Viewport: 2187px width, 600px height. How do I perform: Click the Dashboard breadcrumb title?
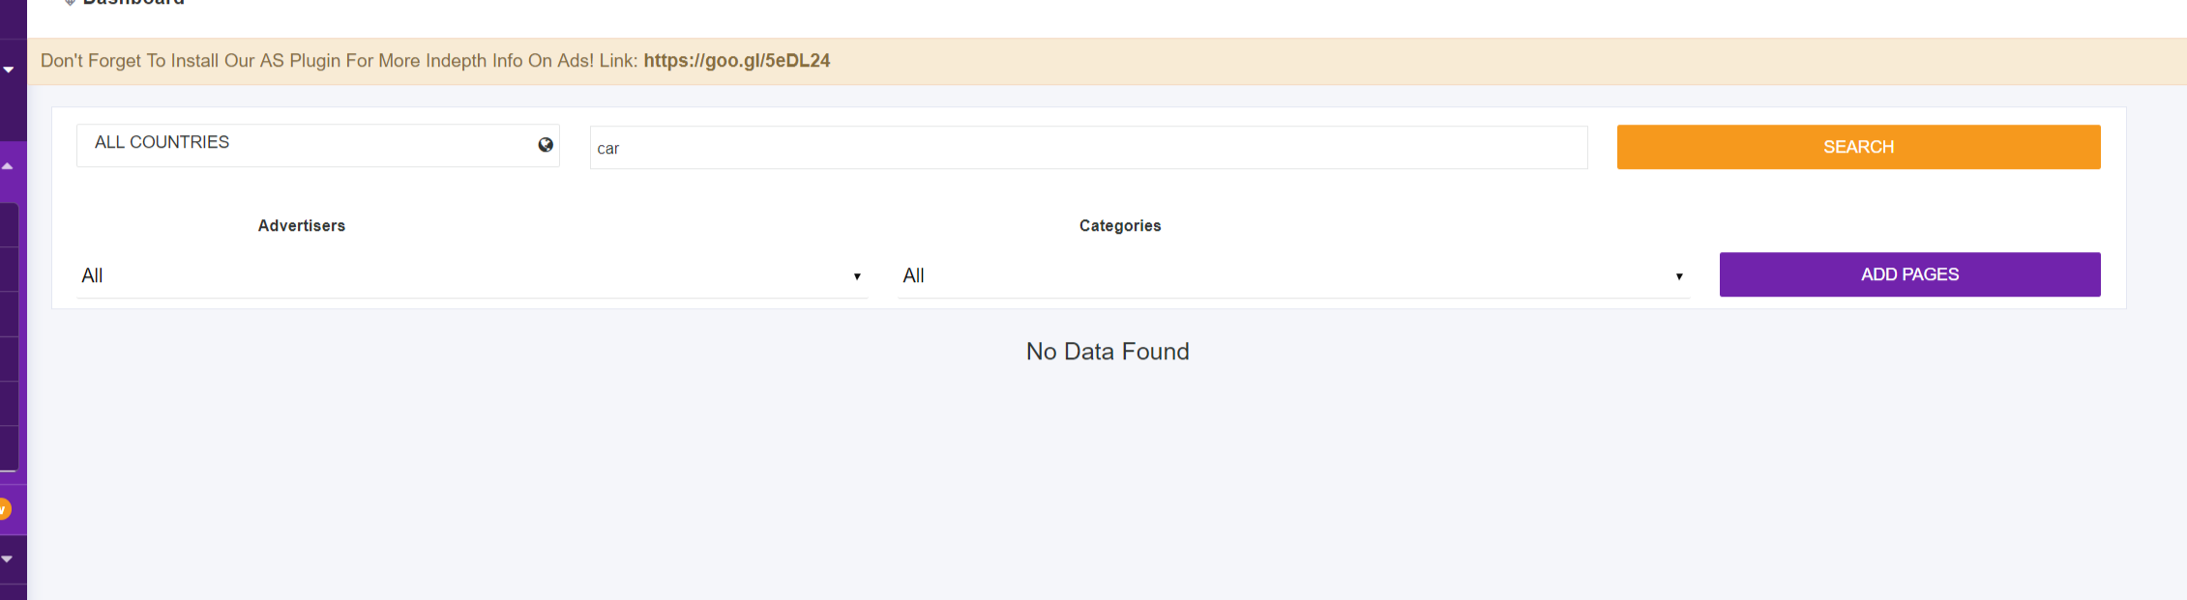tap(133, 3)
